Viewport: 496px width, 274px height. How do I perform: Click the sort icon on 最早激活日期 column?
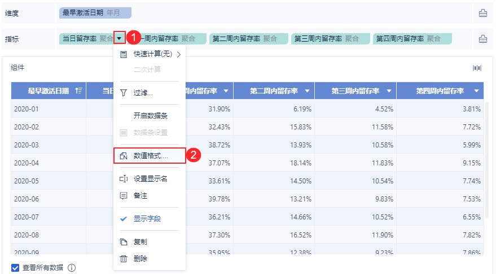pos(78,91)
